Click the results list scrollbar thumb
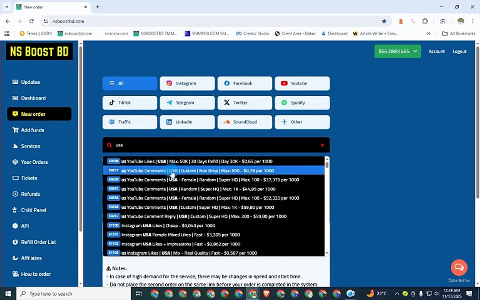Image resolution: width=480 pixels, height=300 pixels. 327,165
